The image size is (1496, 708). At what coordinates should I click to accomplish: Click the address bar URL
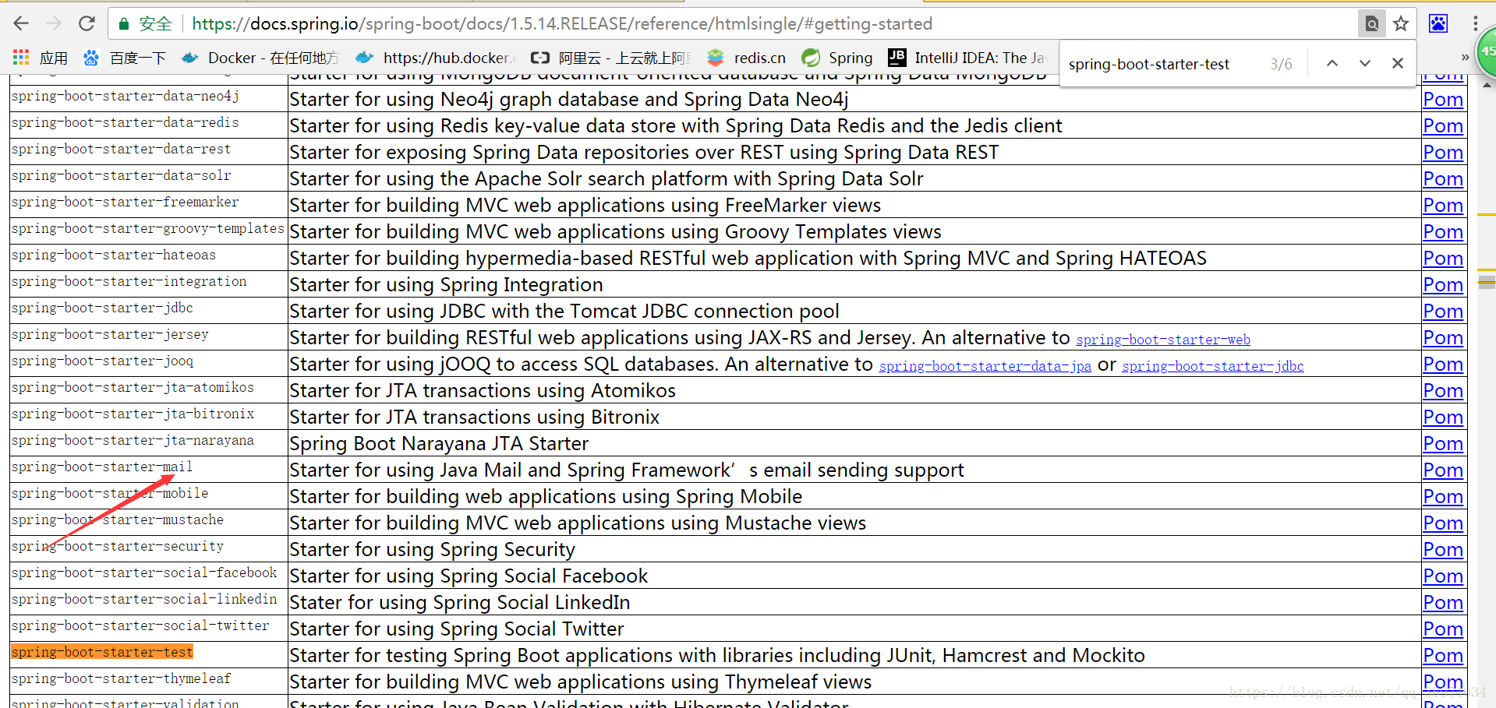[562, 24]
